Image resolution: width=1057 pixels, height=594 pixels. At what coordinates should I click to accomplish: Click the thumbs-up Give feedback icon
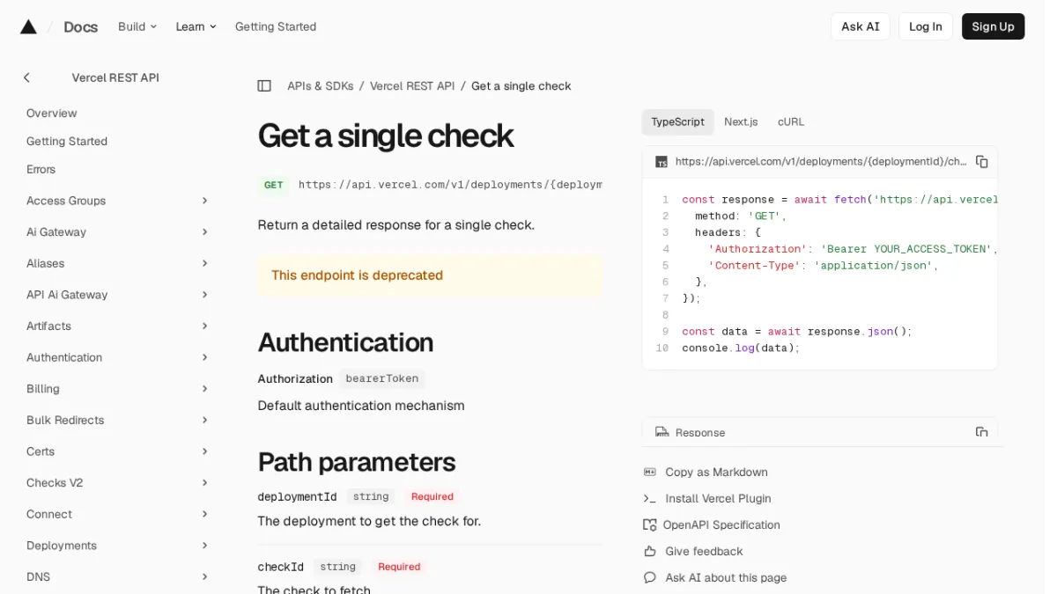650,552
